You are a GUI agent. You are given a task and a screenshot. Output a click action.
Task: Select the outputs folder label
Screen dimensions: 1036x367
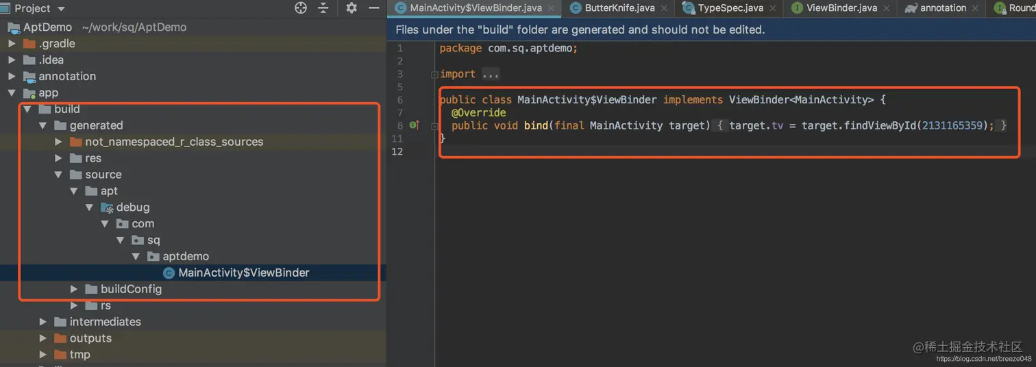90,338
